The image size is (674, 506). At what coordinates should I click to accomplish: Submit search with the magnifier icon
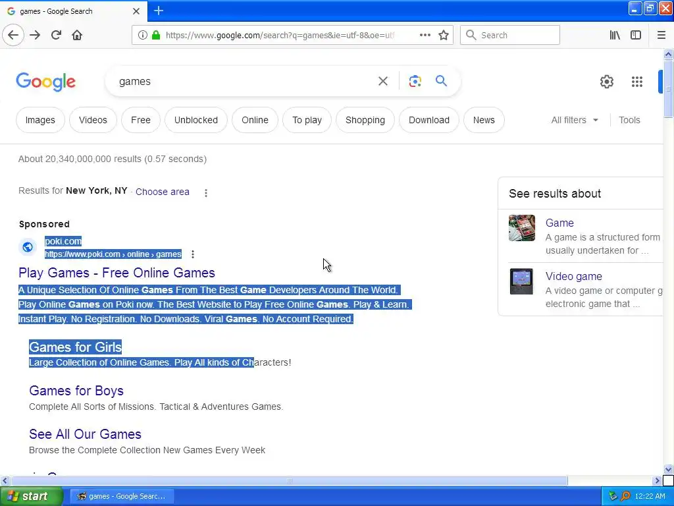point(441,81)
